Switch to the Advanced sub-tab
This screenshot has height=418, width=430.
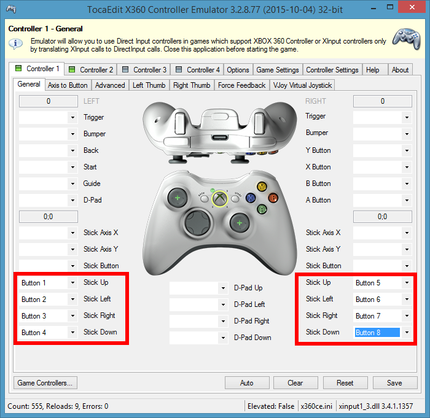click(110, 85)
